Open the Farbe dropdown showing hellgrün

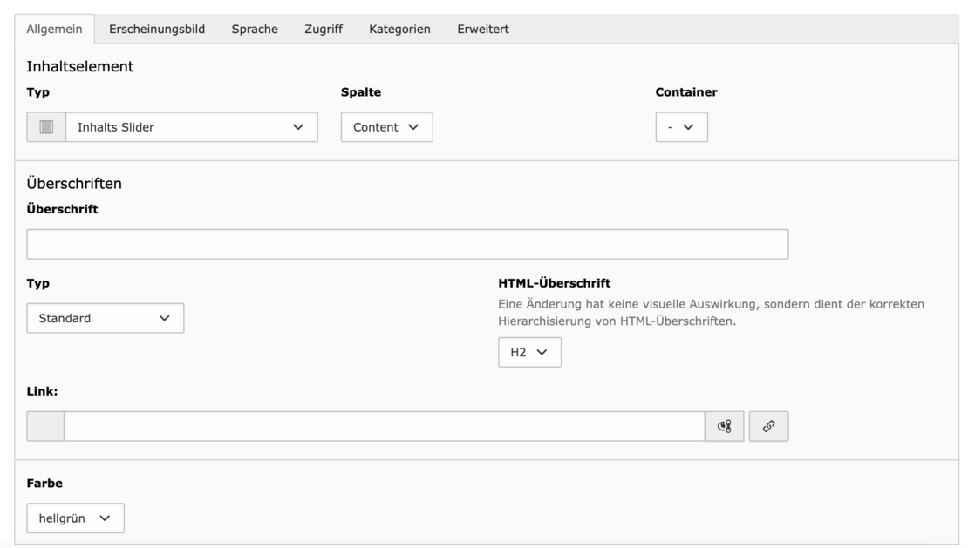click(75, 518)
